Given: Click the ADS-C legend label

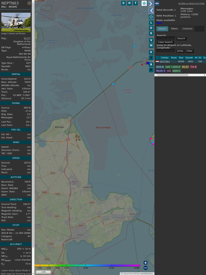Looking at the screenshot, I should pos(176,71).
